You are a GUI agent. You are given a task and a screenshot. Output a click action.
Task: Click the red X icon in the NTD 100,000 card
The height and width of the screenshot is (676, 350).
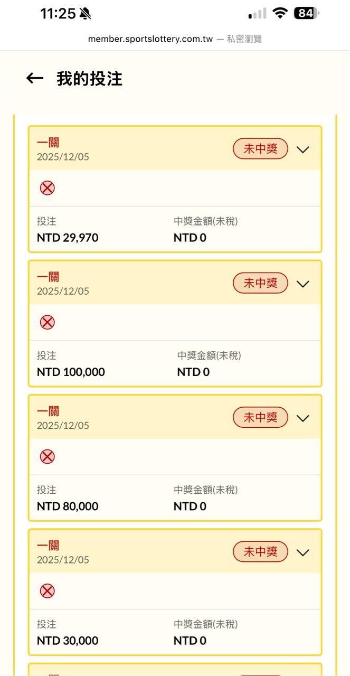click(48, 322)
